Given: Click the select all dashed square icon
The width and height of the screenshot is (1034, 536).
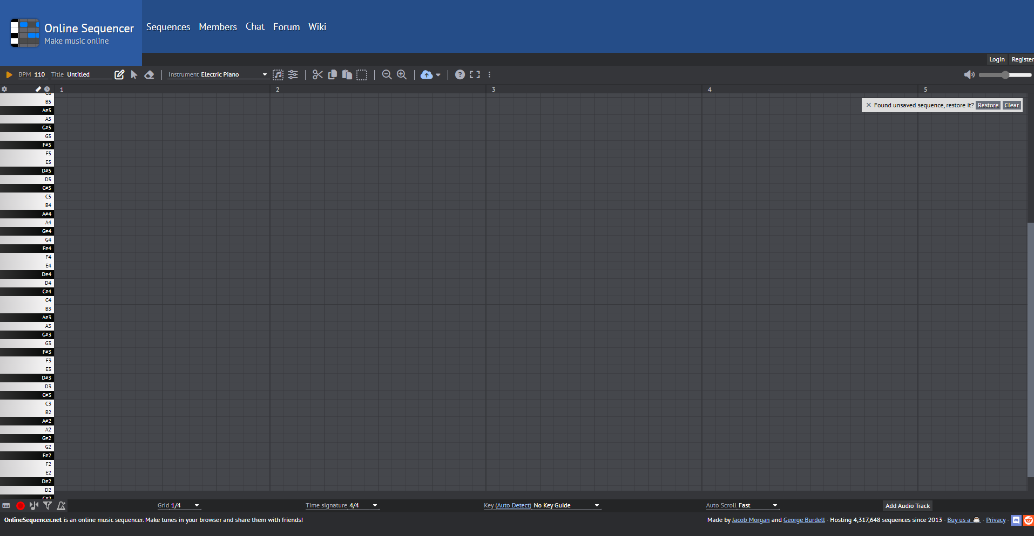Looking at the screenshot, I should pos(362,75).
